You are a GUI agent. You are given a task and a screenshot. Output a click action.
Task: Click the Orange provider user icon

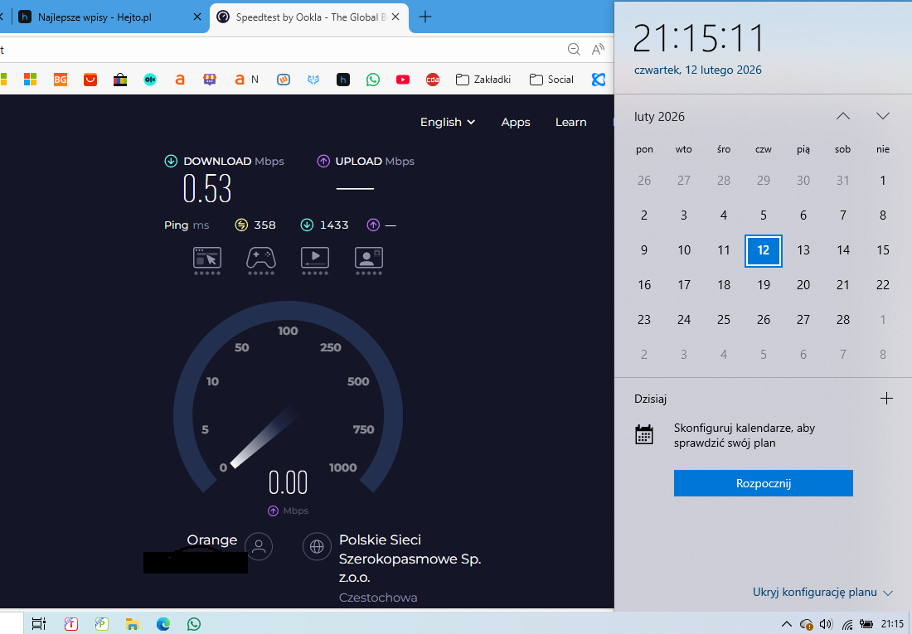(x=259, y=546)
